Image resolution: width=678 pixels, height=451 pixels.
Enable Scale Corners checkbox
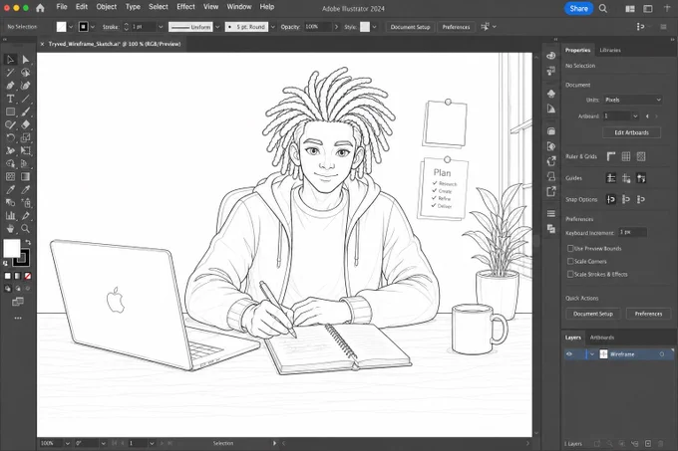(570, 262)
